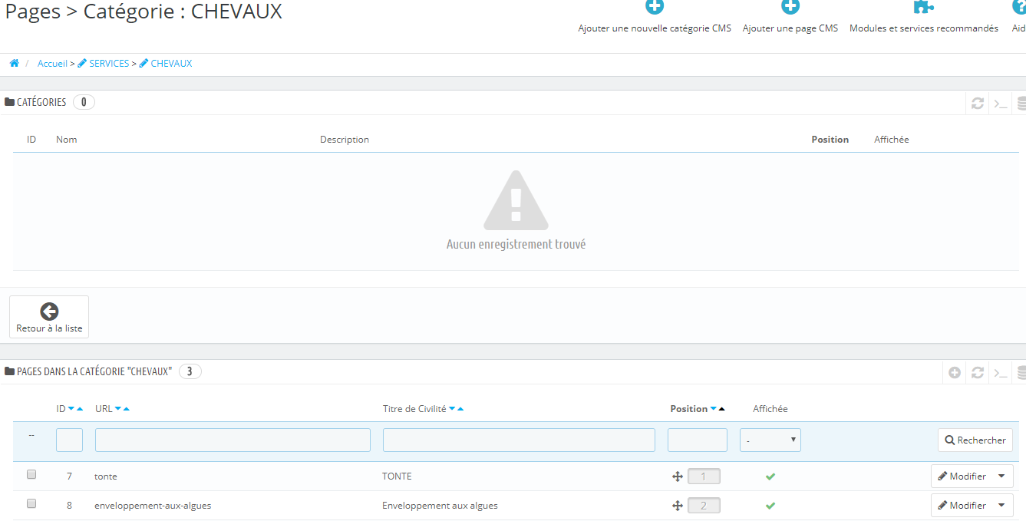1026x521 pixels.
Task: Sort Titre de Civilité descending arrow
Action: tap(452, 409)
